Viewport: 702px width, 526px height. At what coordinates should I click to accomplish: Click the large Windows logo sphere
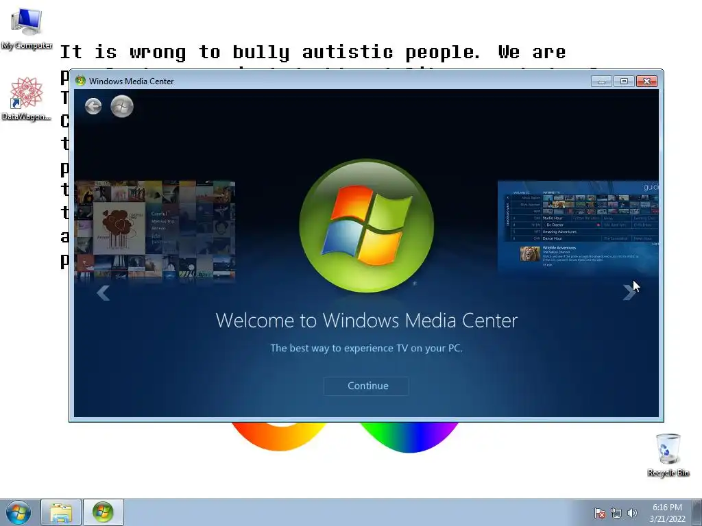coord(367,226)
